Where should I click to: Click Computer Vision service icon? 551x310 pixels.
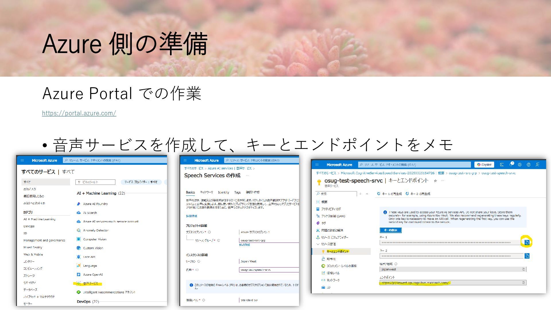point(79,239)
